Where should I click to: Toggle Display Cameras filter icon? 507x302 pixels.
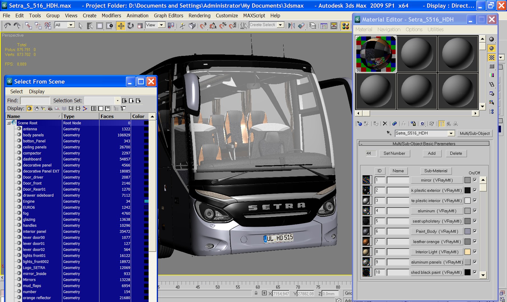tap(50, 108)
